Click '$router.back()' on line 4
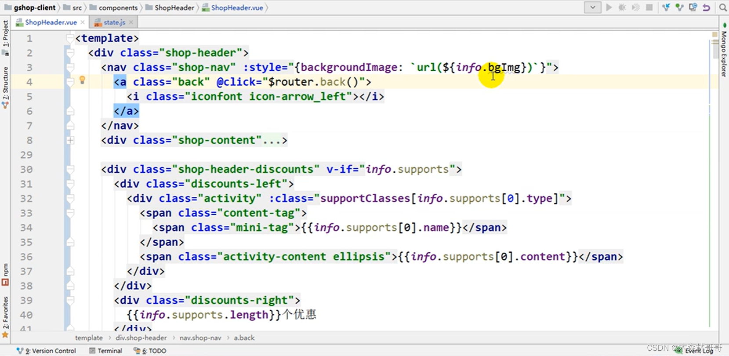The image size is (729, 356). (314, 82)
